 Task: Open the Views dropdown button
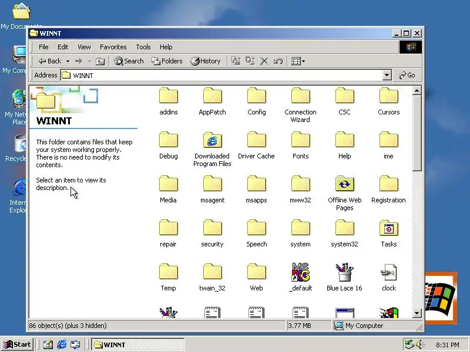tap(298, 62)
